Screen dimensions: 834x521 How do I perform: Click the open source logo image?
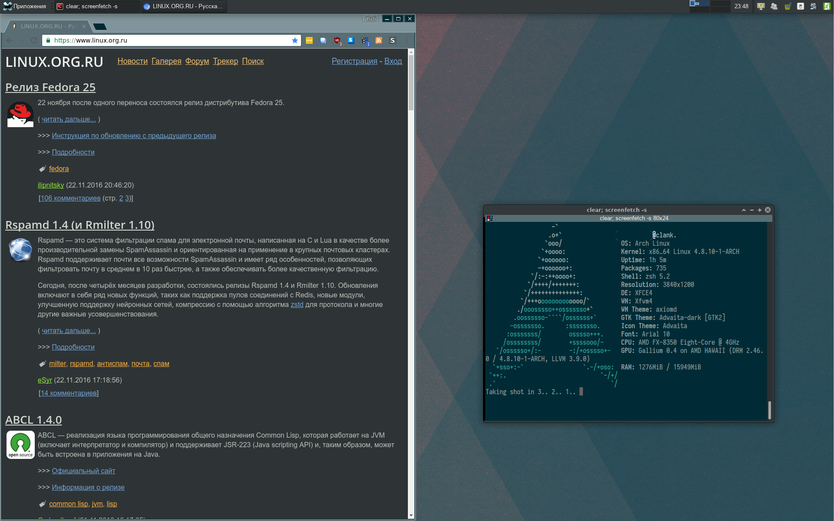tap(20, 445)
